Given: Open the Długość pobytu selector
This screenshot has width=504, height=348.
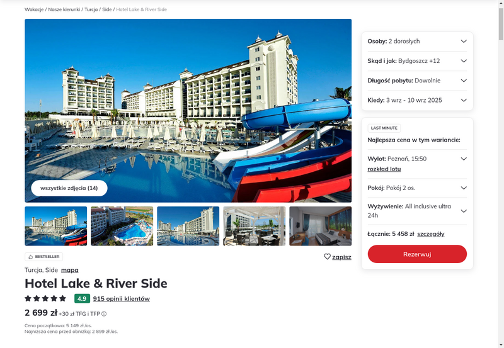Looking at the screenshot, I should 417,81.
